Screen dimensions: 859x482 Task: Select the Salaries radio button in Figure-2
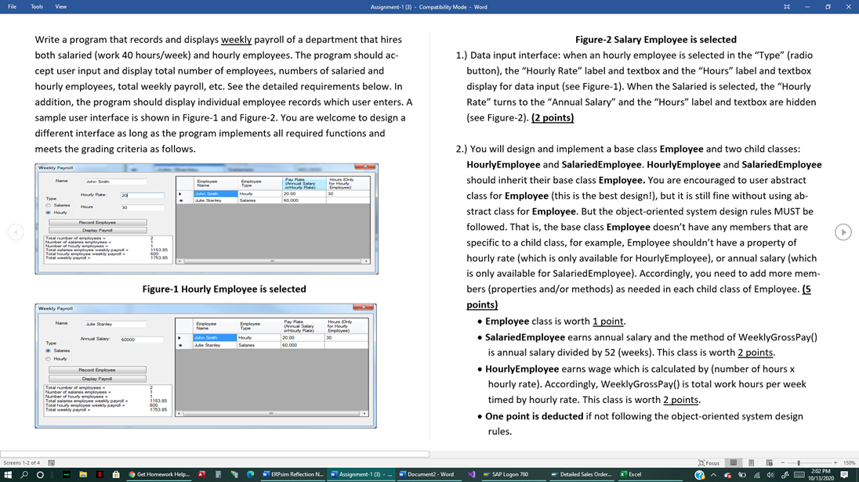(x=48, y=351)
